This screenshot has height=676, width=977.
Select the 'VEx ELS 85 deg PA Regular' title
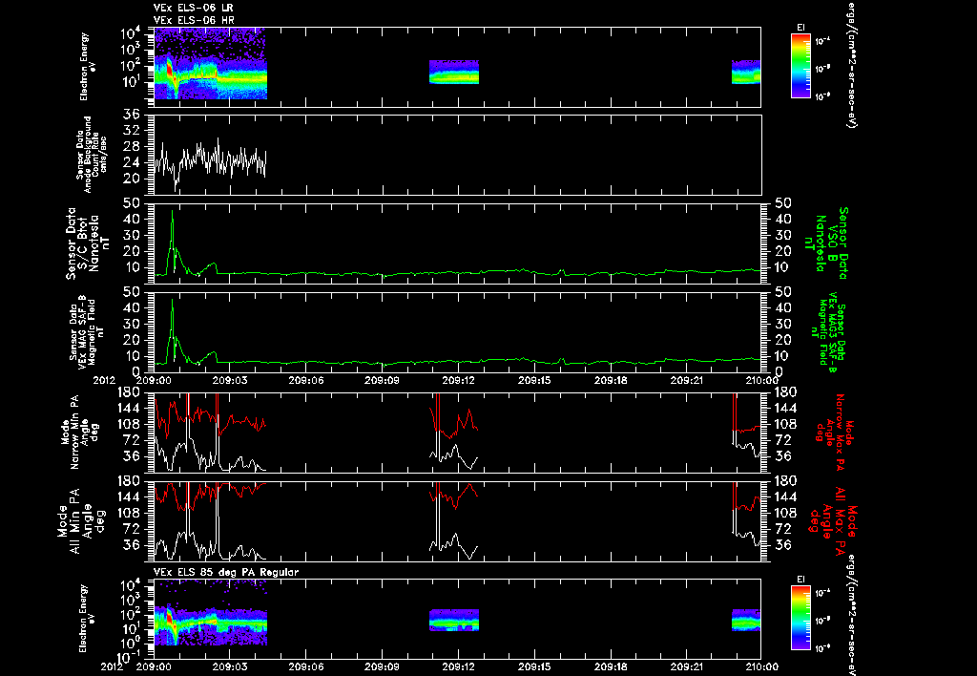pos(226,572)
